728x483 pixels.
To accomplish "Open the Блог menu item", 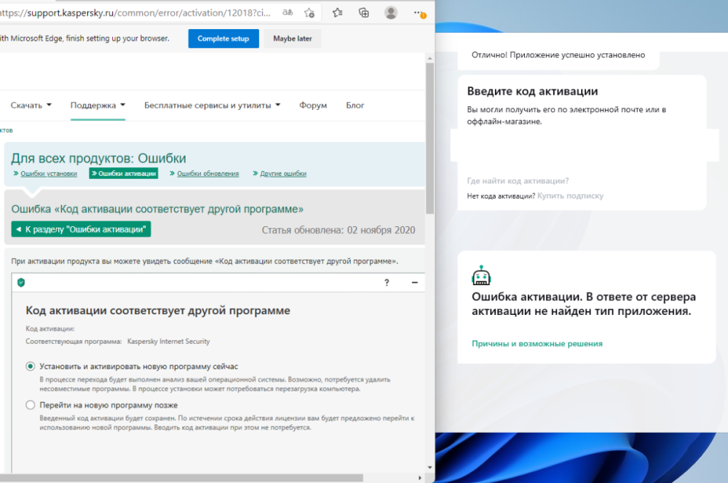I will click(355, 105).
